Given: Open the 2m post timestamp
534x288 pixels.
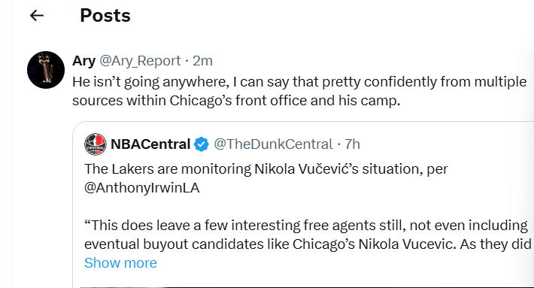Looking at the screenshot, I should tap(202, 61).
